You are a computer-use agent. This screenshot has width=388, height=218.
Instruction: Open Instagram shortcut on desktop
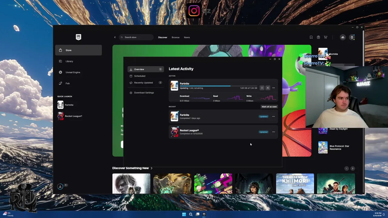point(194,11)
